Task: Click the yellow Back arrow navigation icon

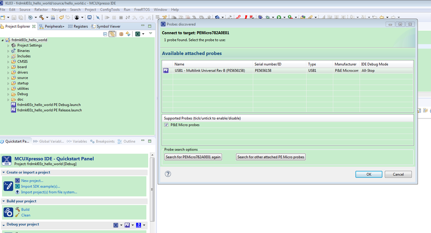Action: 382,17
